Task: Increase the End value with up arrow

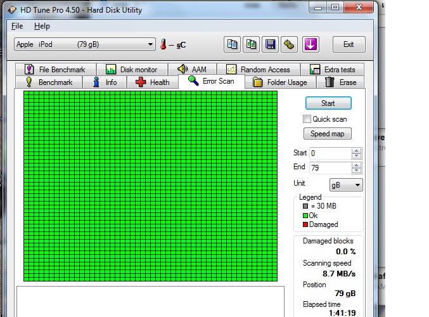Action: pos(356,165)
